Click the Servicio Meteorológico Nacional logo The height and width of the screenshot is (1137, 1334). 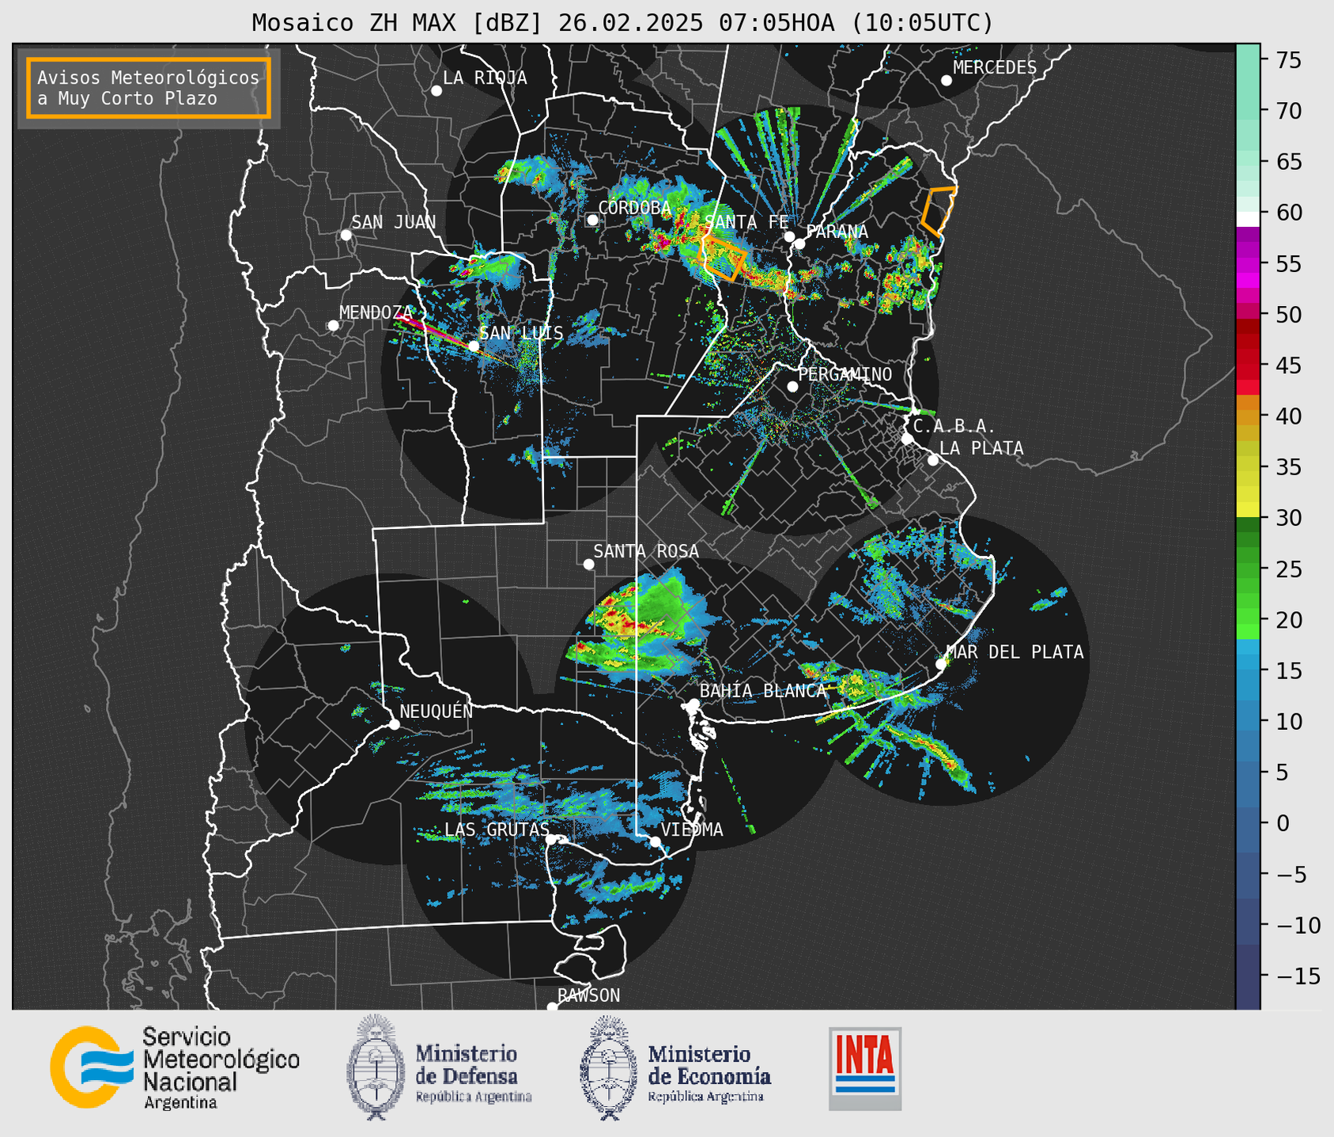[175, 1067]
